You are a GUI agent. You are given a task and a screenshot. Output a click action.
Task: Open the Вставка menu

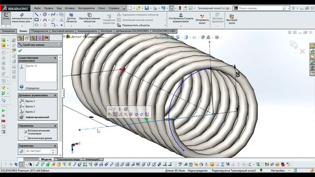[70, 8]
